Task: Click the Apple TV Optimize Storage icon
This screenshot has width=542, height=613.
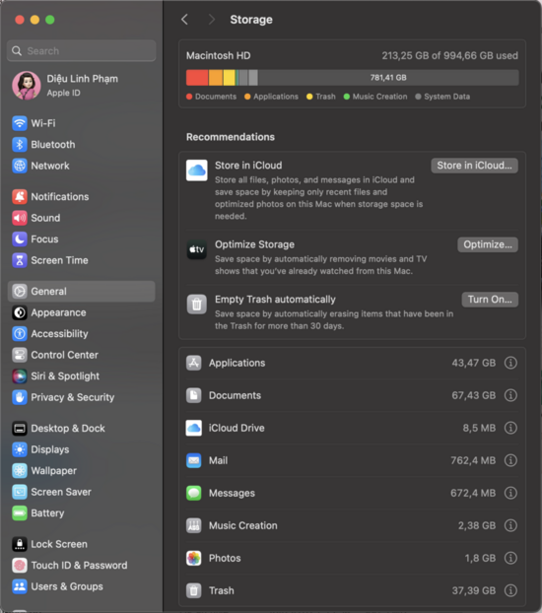Action: 197,249
